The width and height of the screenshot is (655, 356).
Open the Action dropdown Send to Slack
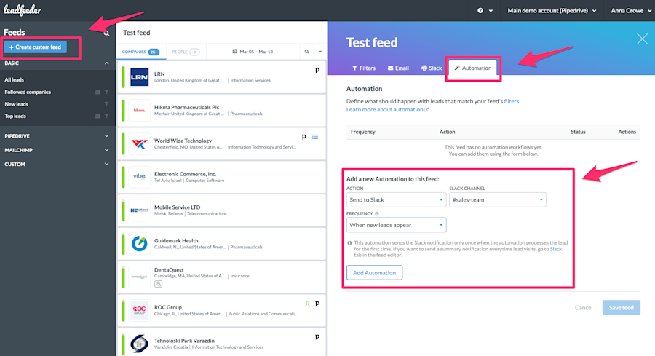point(396,199)
